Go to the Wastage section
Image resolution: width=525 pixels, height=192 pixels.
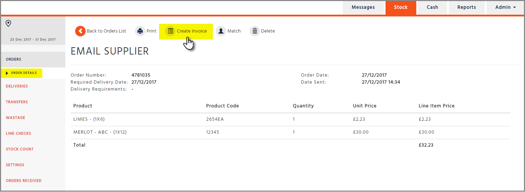16,118
